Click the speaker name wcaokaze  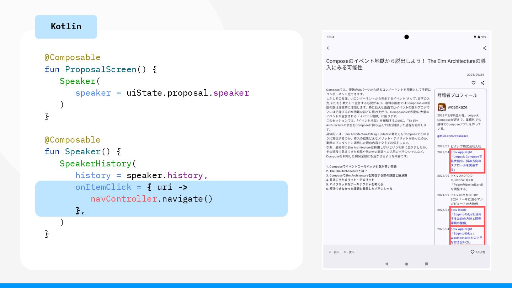tap(457, 107)
